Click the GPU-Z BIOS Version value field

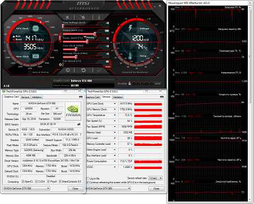[48, 124]
